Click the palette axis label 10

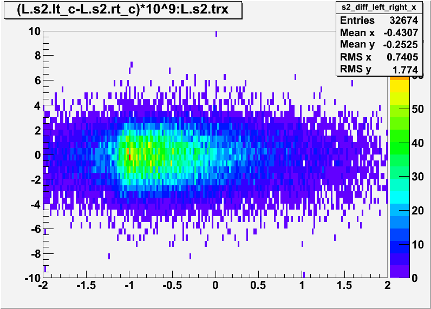(x=417, y=245)
